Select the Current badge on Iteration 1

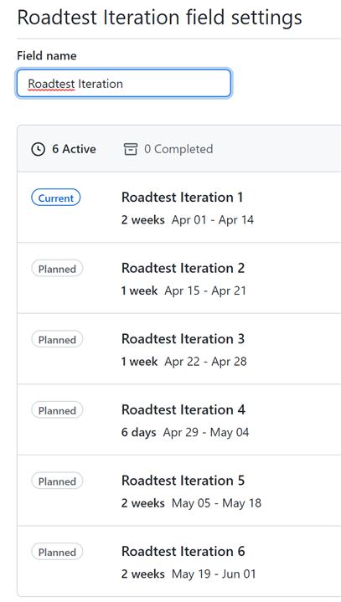[55, 198]
